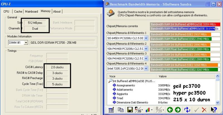Click the Sandra memory chip benchmark icon
The width and height of the screenshot is (223, 115).
coord(111,13)
